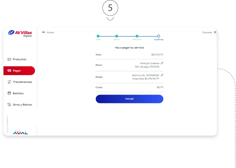Edit the Energia Codensa payee with pencil
The image size is (236, 168).
pos(162,63)
